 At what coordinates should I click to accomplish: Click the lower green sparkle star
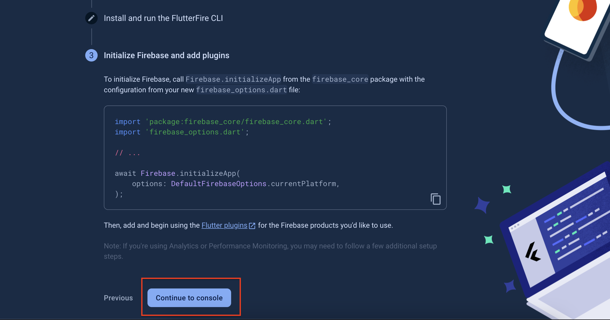pos(489,240)
